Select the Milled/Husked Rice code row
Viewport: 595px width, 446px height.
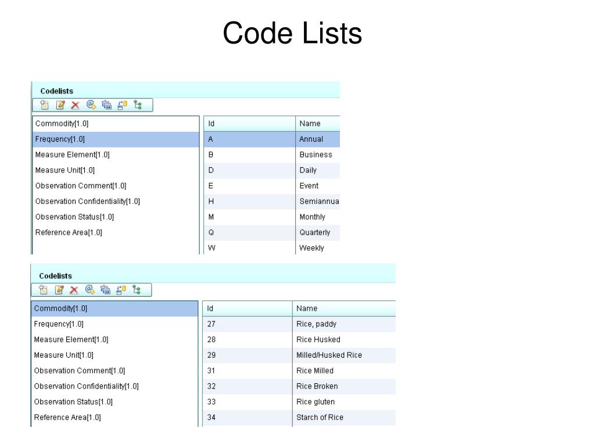[x=299, y=355]
